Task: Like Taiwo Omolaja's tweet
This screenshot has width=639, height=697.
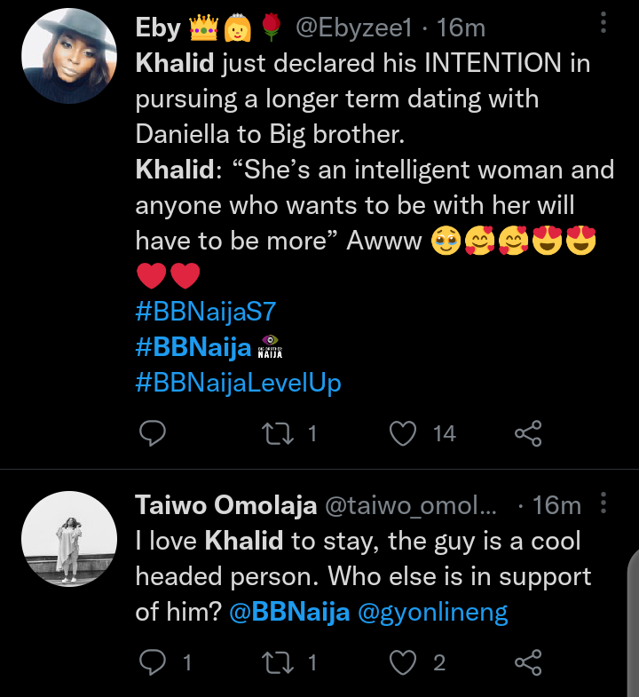Action: [404, 662]
